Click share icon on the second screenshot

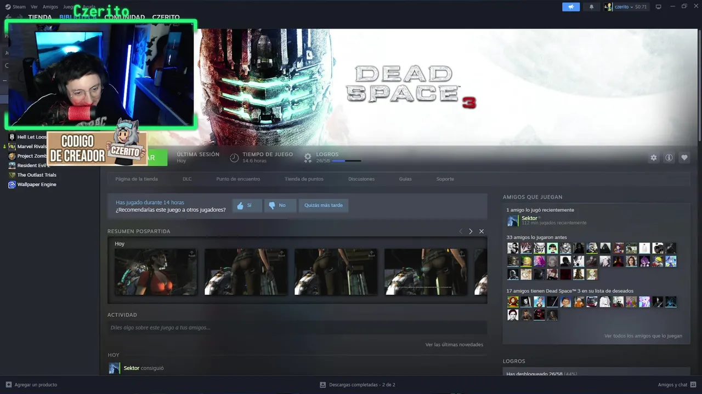(x=281, y=254)
